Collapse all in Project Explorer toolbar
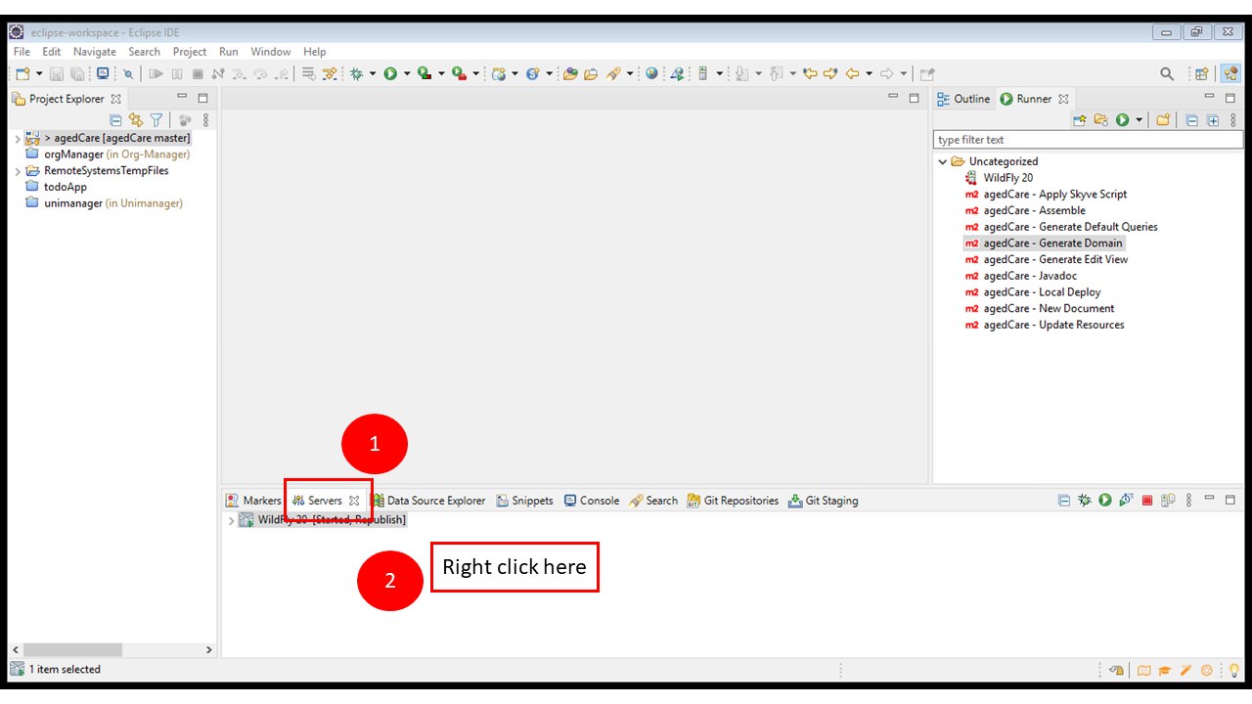The width and height of the screenshot is (1252, 704). (115, 120)
